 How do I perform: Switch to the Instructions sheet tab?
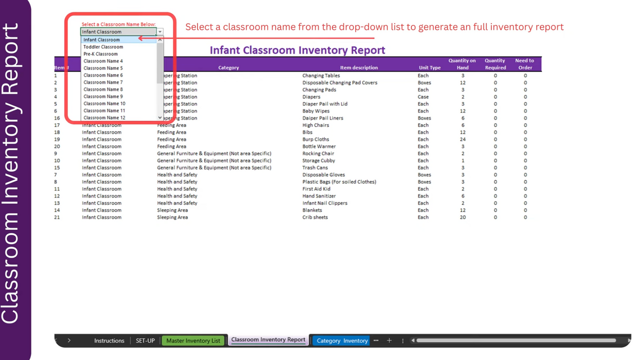click(109, 340)
